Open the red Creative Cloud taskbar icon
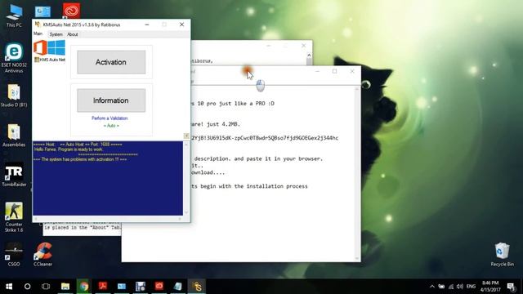The image size is (523, 294). click(x=159, y=287)
